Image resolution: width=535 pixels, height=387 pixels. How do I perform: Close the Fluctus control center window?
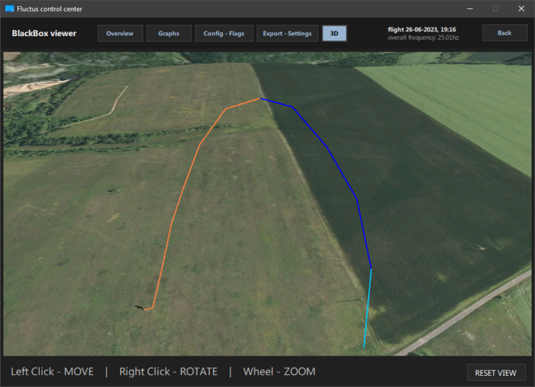pyautogui.click(x=521, y=8)
